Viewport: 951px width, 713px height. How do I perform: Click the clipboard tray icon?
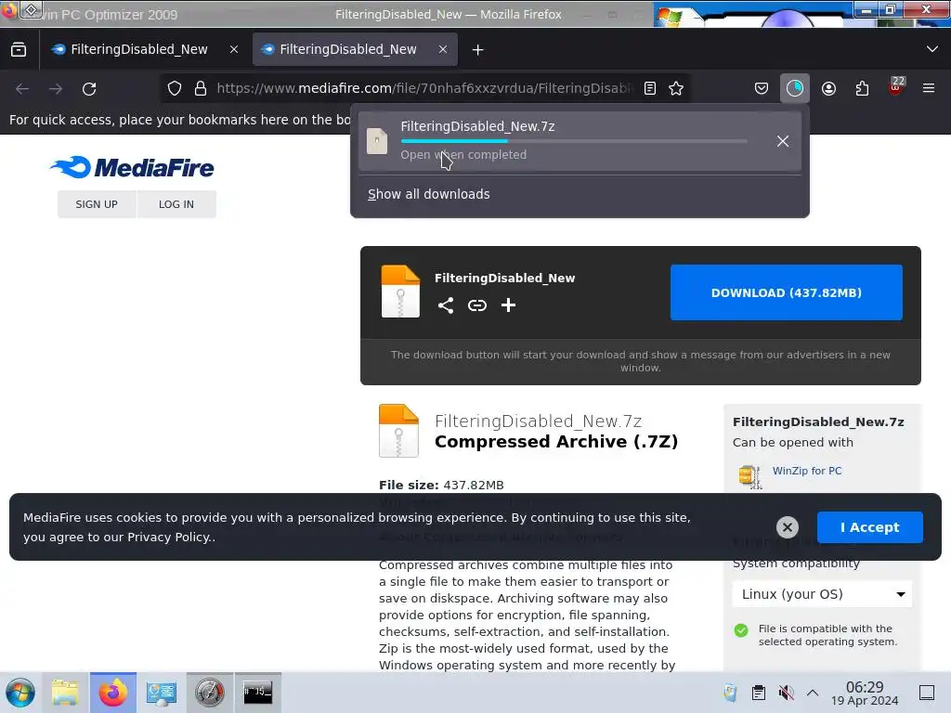click(758, 693)
